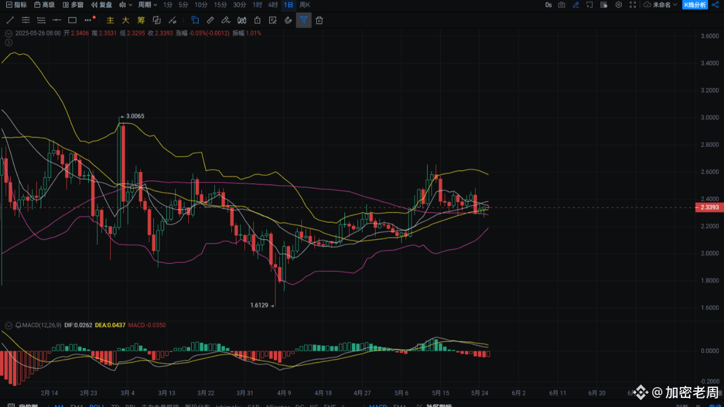The height and width of the screenshot is (407, 724).
Task: Click the 5月 15 date label
Action: point(441,393)
